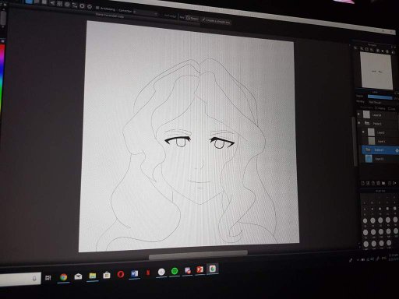Select the bottom blue layer

380,159
